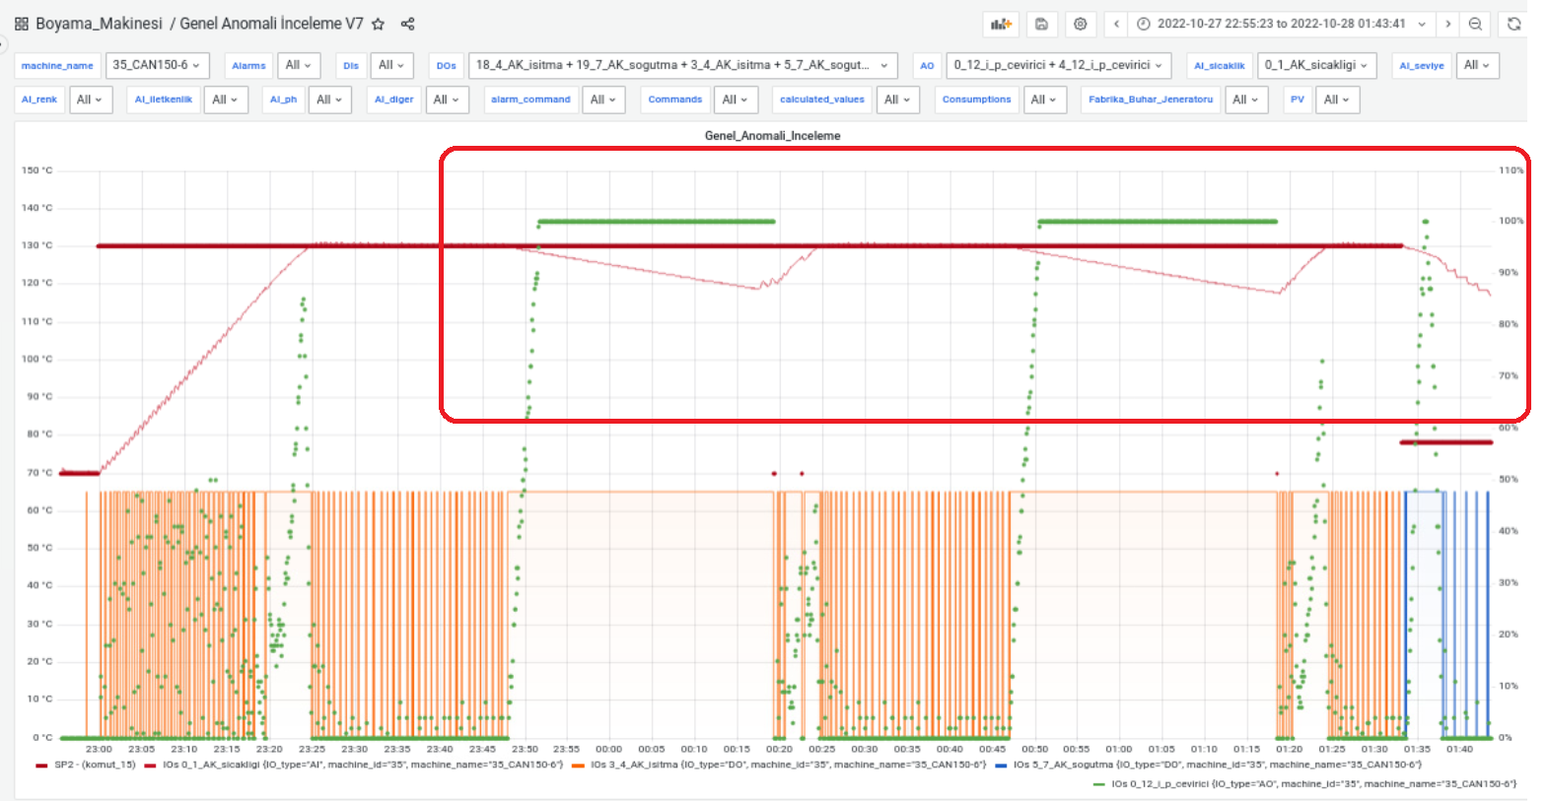Toggle SP2 - (komut_15) legend series
Image resolution: width=1548 pixels, height=801 pixels.
pyautogui.click(x=95, y=765)
